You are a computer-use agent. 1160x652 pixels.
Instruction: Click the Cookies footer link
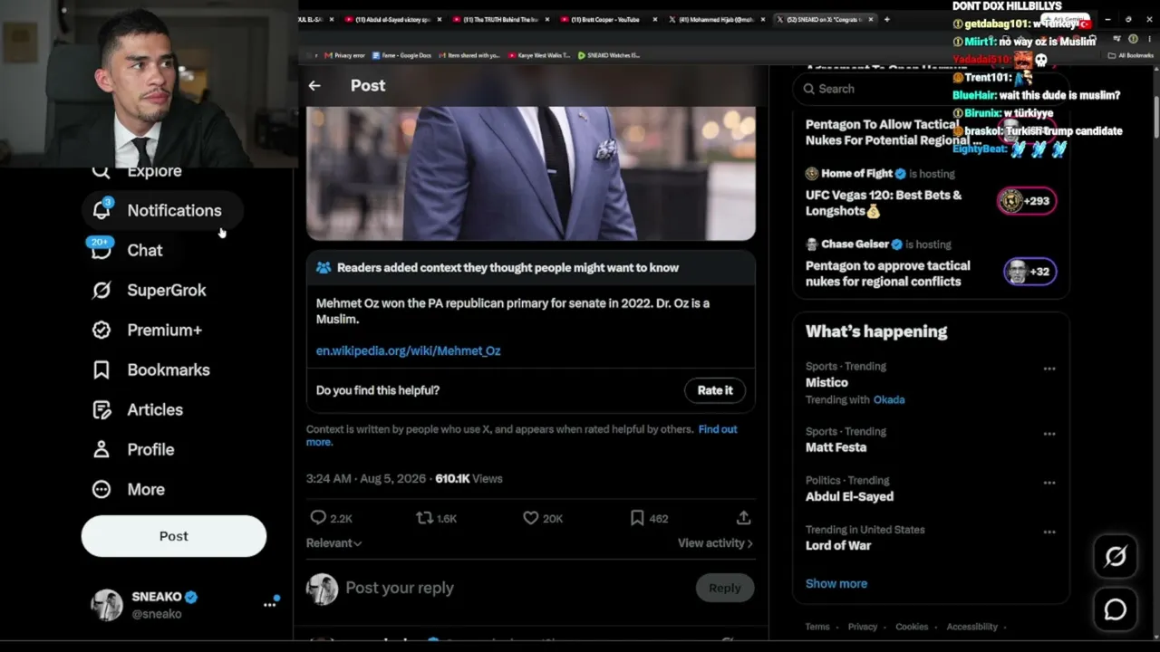tap(912, 627)
